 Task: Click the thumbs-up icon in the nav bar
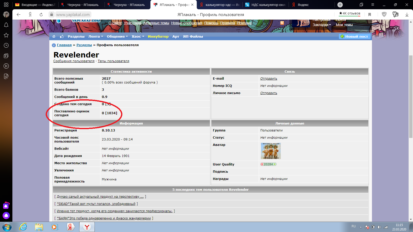coord(62,36)
